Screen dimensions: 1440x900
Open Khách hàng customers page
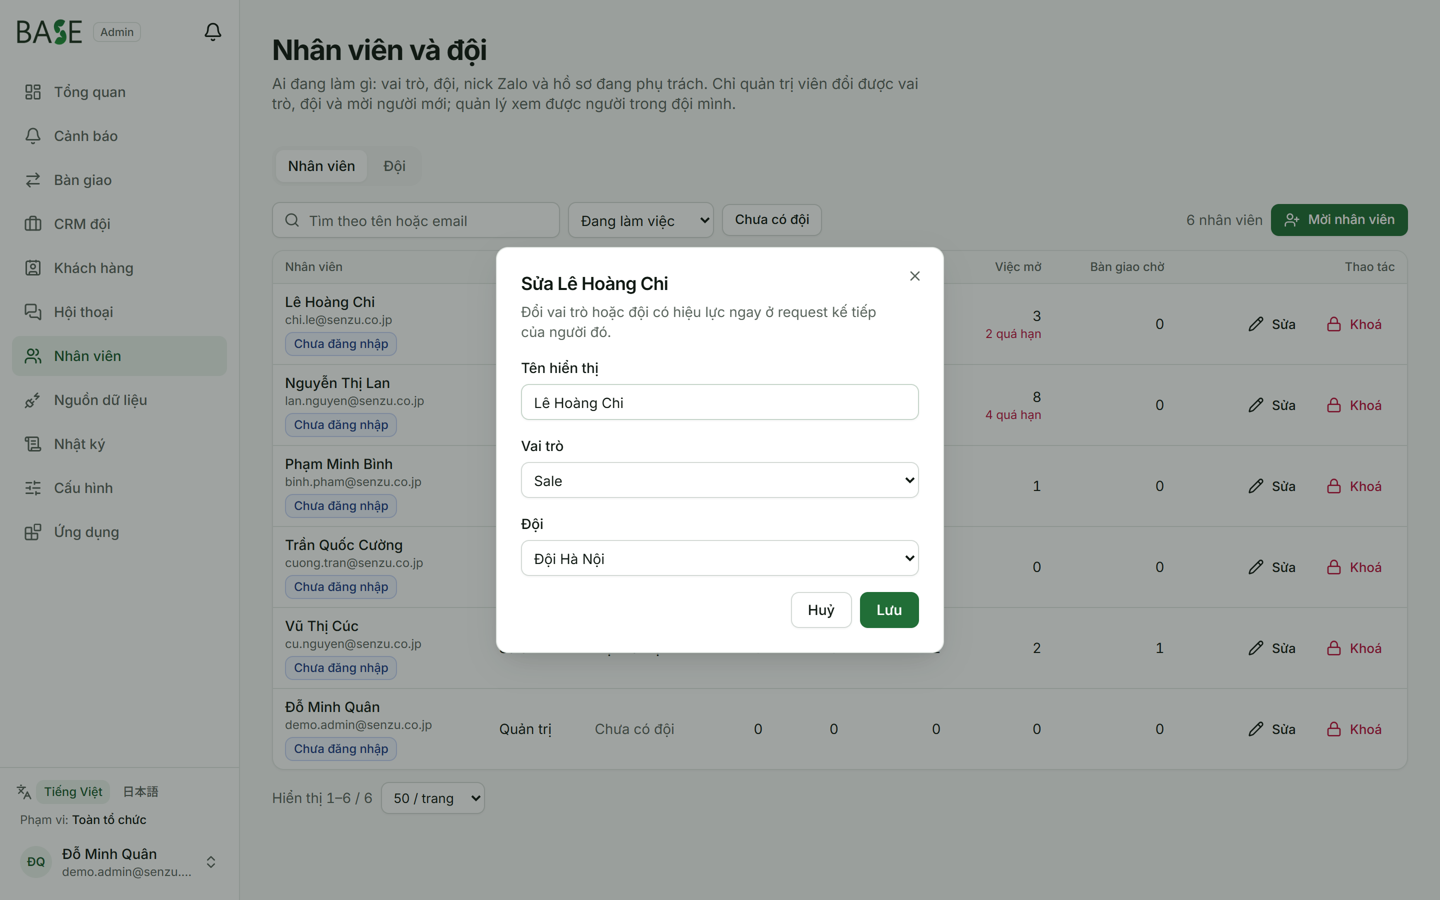pyautogui.click(x=119, y=268)
